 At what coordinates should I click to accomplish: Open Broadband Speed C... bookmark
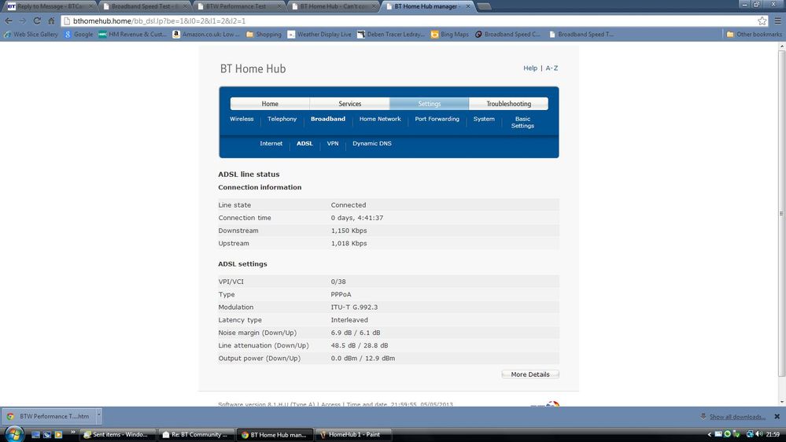click(x=507, y=35)
